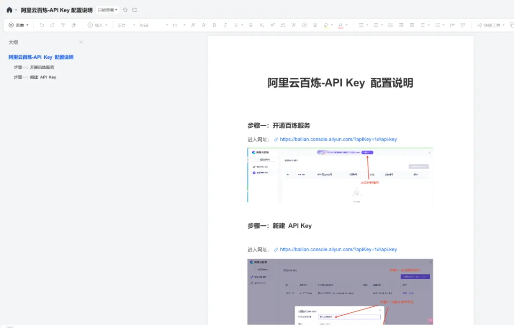514x328 pixels.
Task: Open the Arial font dropdown
Action: click(x=148, y=25)
